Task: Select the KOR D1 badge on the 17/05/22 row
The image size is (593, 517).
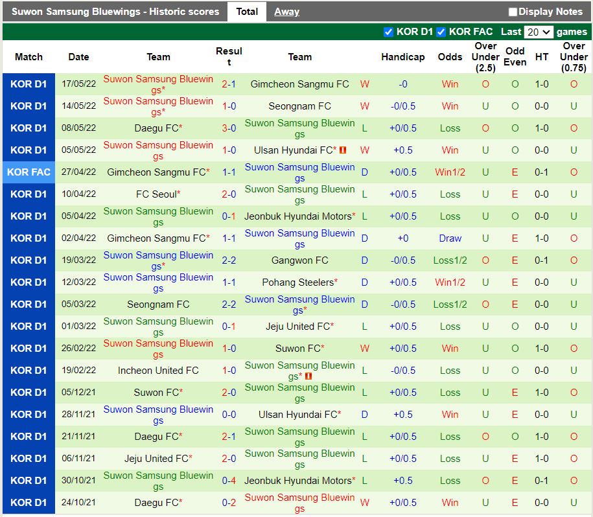Action: (x=29, y=84)
